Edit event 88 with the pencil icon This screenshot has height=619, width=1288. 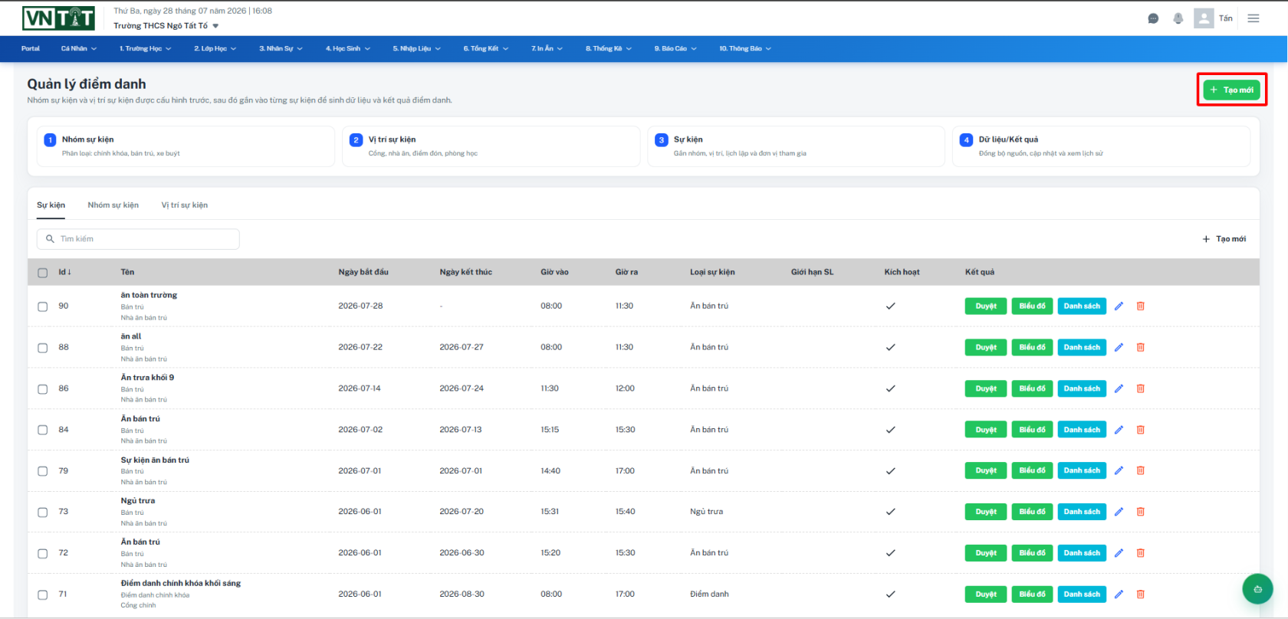pyautogui.click(x=1119, y=348)
